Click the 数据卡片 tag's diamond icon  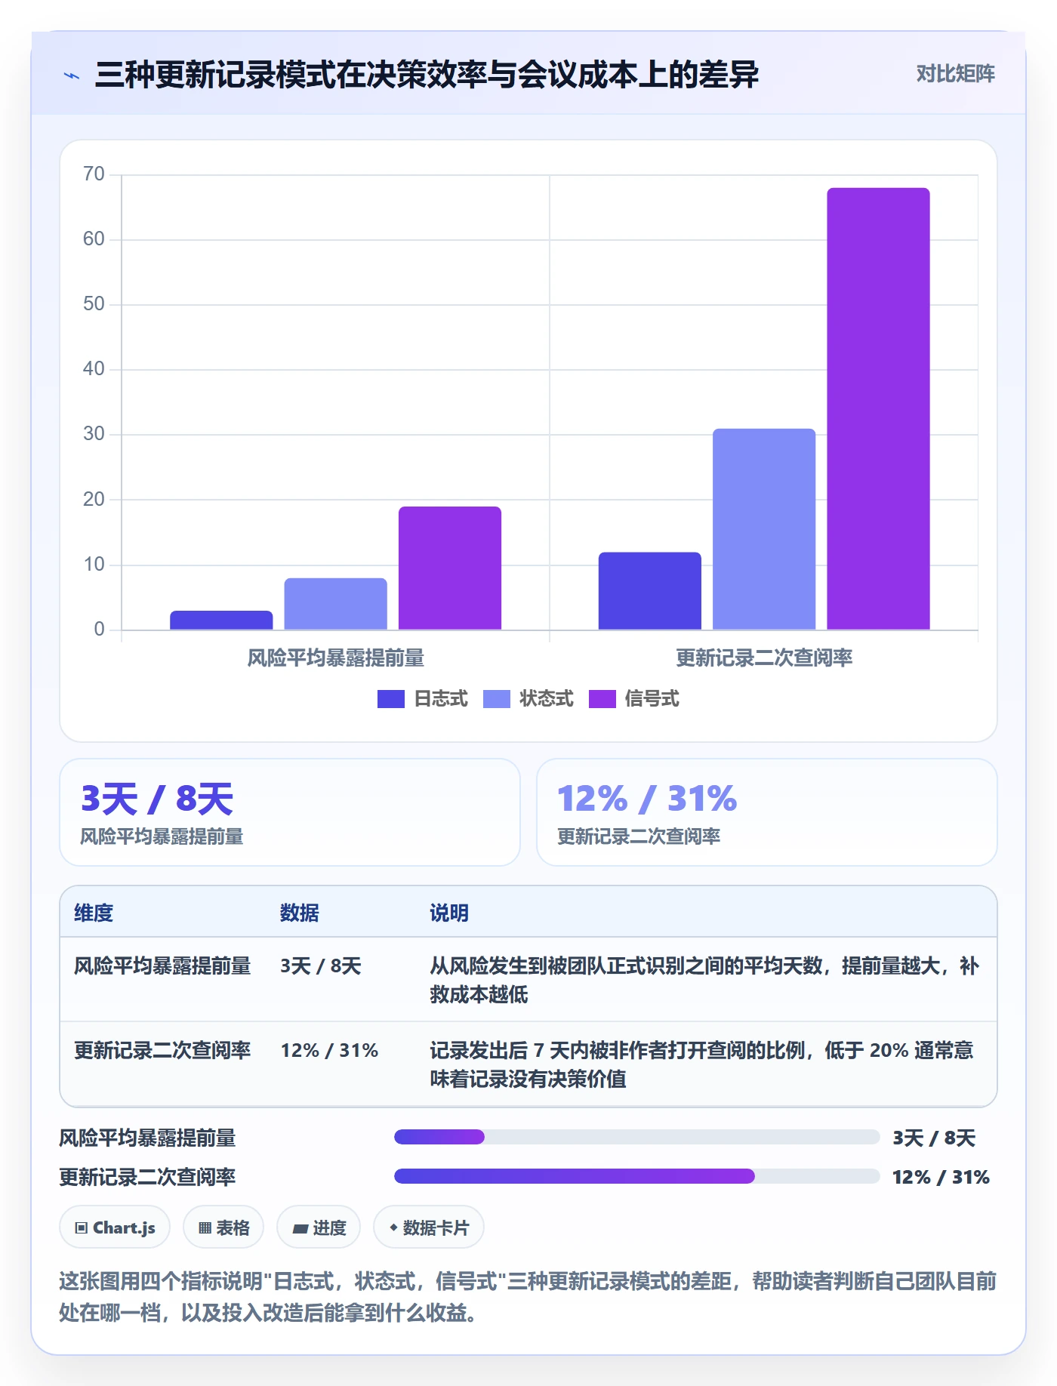click(393, 1227)
